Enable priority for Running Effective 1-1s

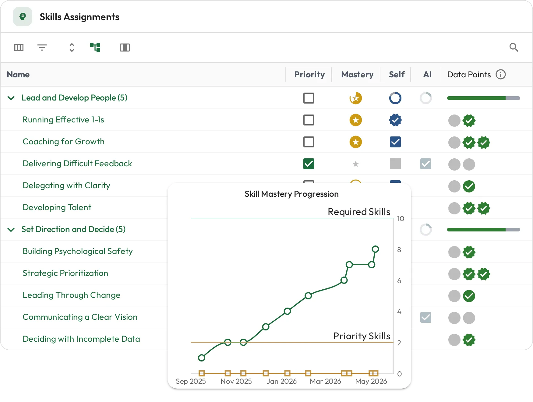click(309, 120)
